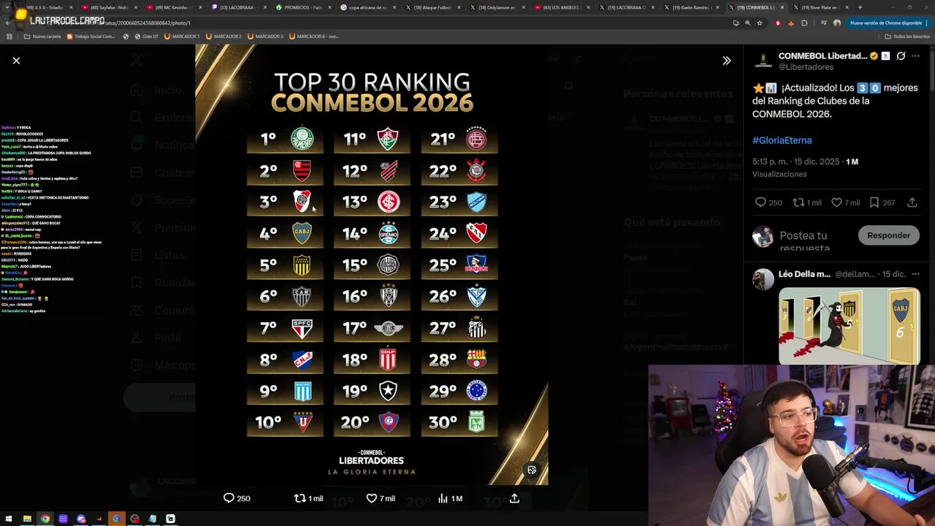This screenshot has width=935, height=526.
Task: Bookmark this page with the star icon
Action: [760, 23]
